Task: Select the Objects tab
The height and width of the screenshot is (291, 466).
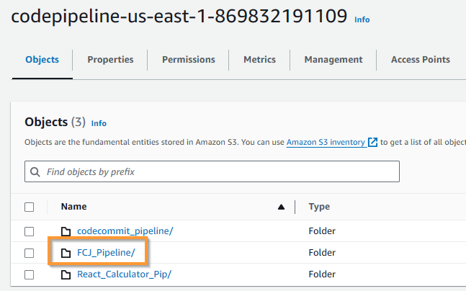Action: [x=42, y=60]
